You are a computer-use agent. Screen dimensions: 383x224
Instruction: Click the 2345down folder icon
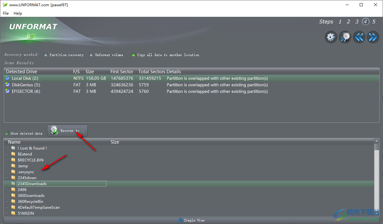pyautogui.click(x=13, y=178)
